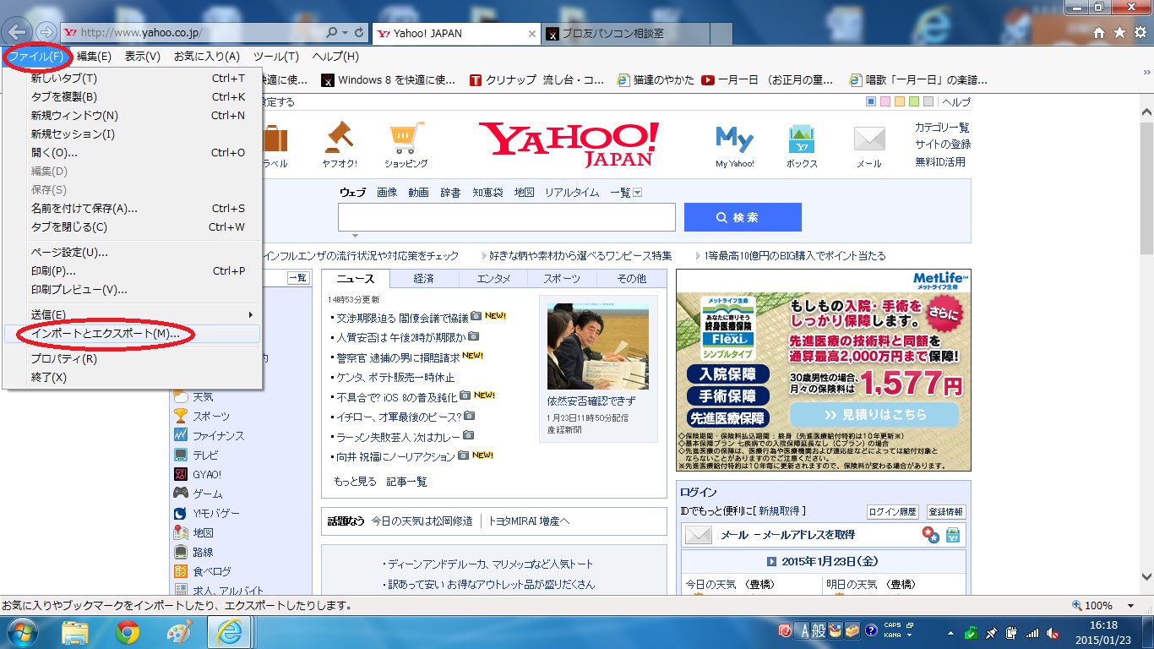Select インポートとエクスポート(M)... menu item
The width and height of the screenshot is (1154, 649).
[132, 334]
